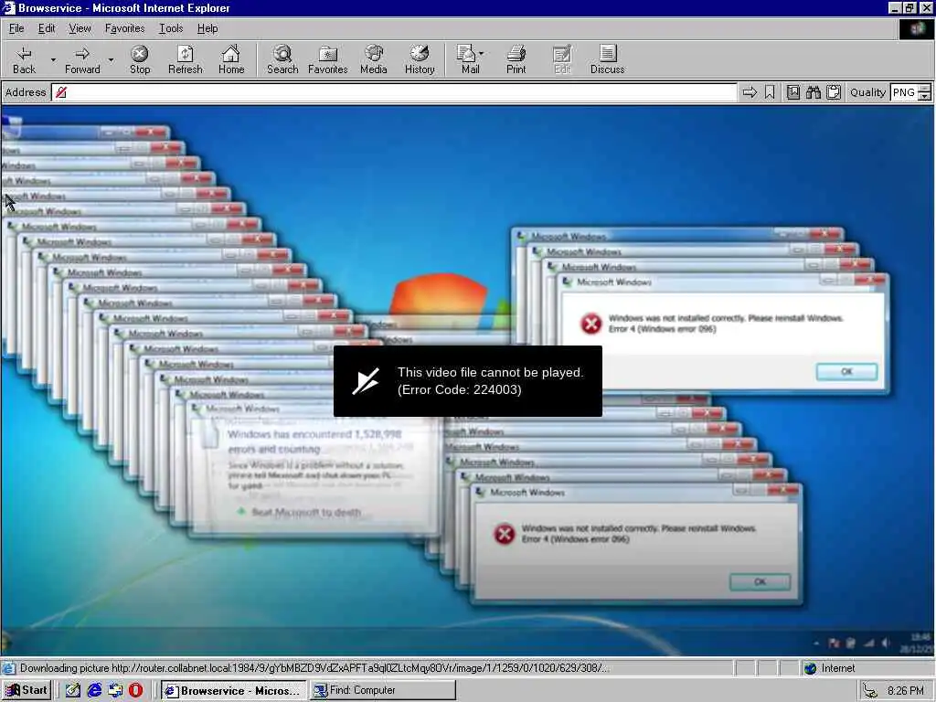Open the Media pane
936x702 pixels.
374,59
